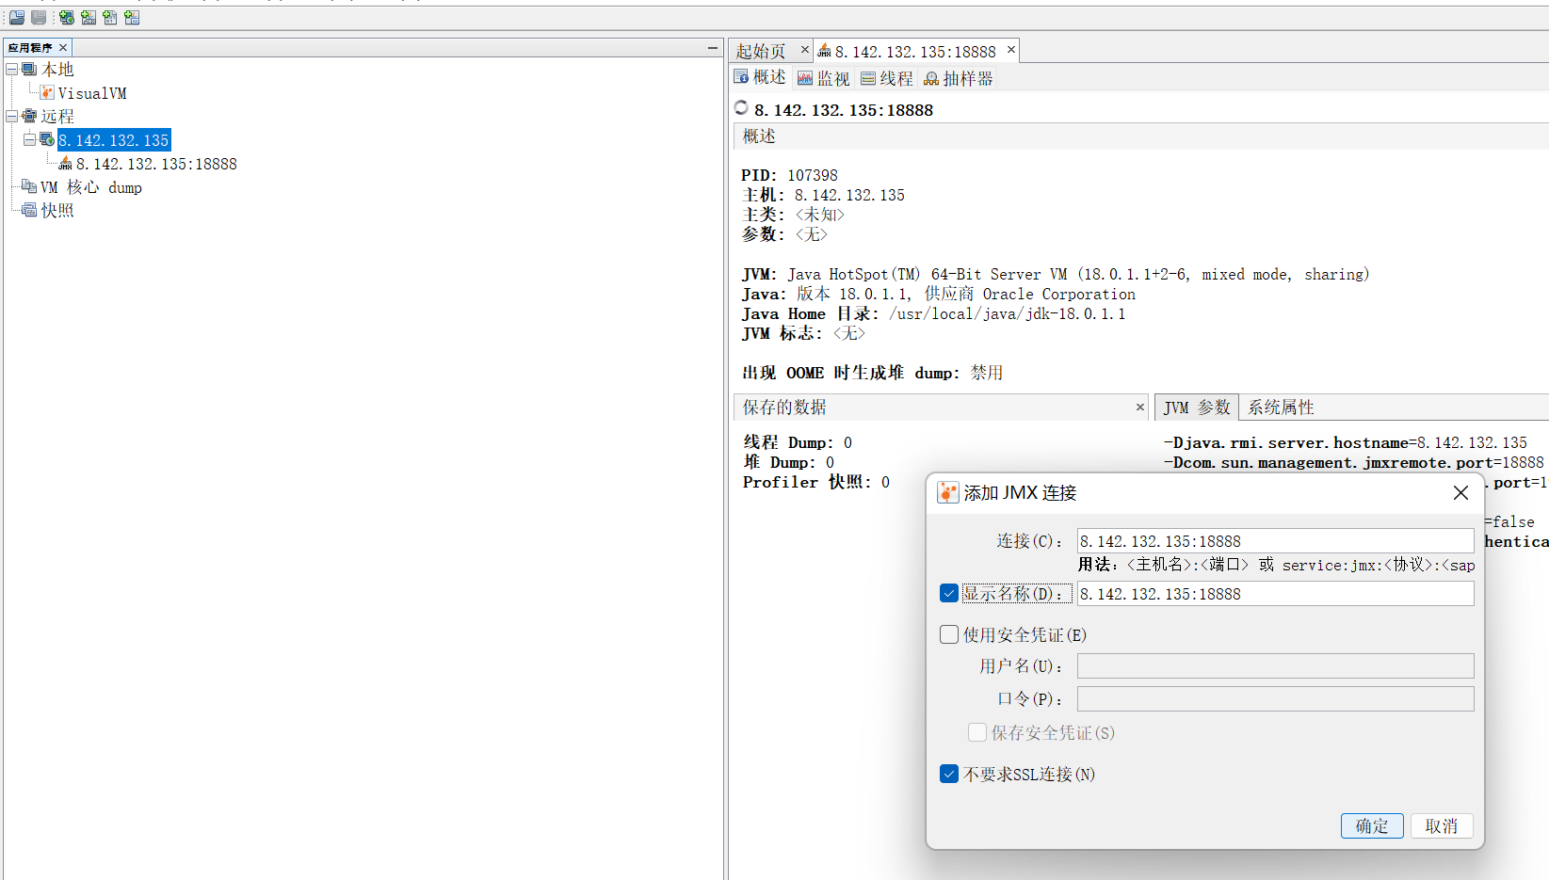Close the 8.142.132.135:18888 editor tab
This screenshot has width=1549, height=880.
coord(1011,50)
